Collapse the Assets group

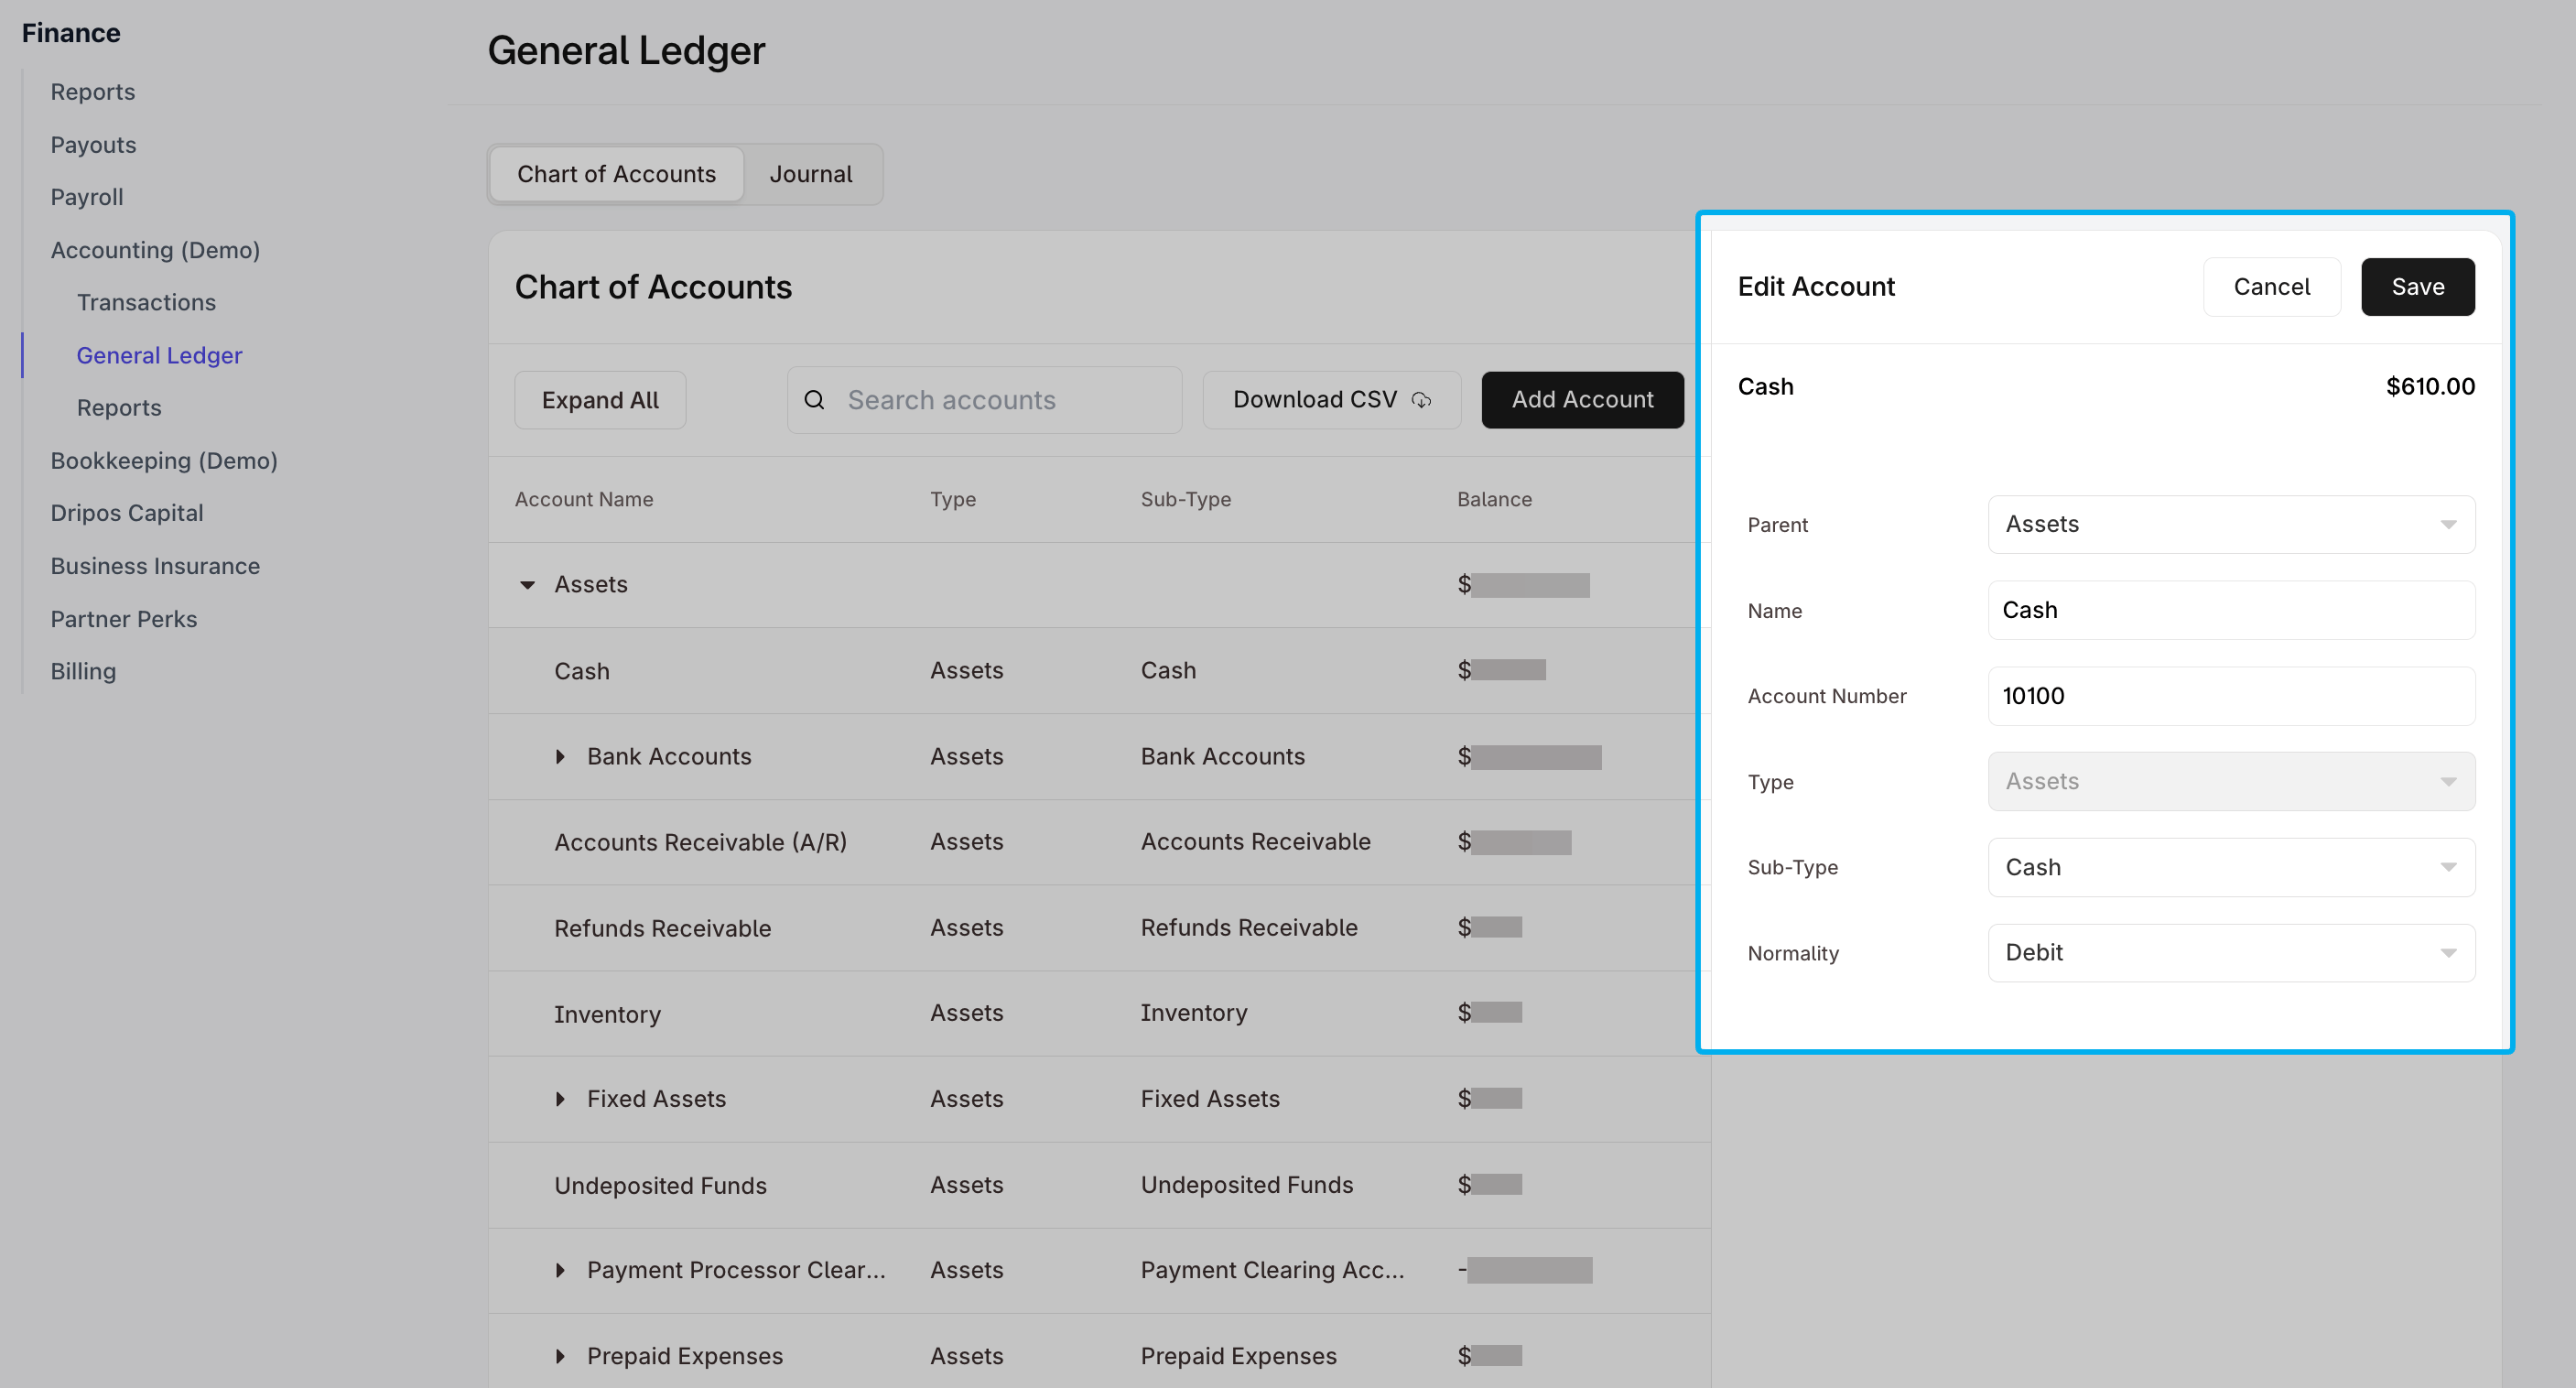[527, 585]
